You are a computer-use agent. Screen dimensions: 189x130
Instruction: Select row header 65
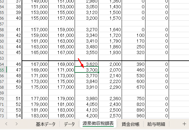3,70
